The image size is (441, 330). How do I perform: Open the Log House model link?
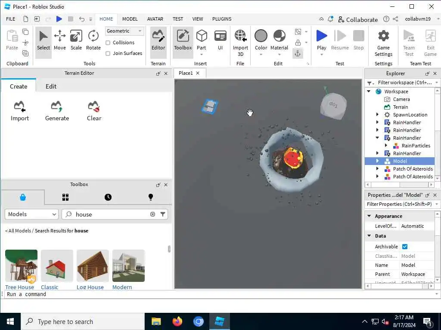click(90, 287)
